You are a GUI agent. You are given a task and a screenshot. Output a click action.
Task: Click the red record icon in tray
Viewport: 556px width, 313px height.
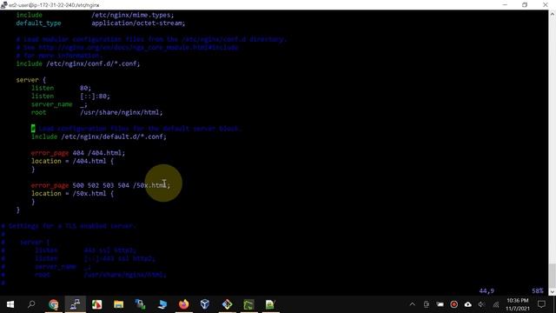(453, 304)
